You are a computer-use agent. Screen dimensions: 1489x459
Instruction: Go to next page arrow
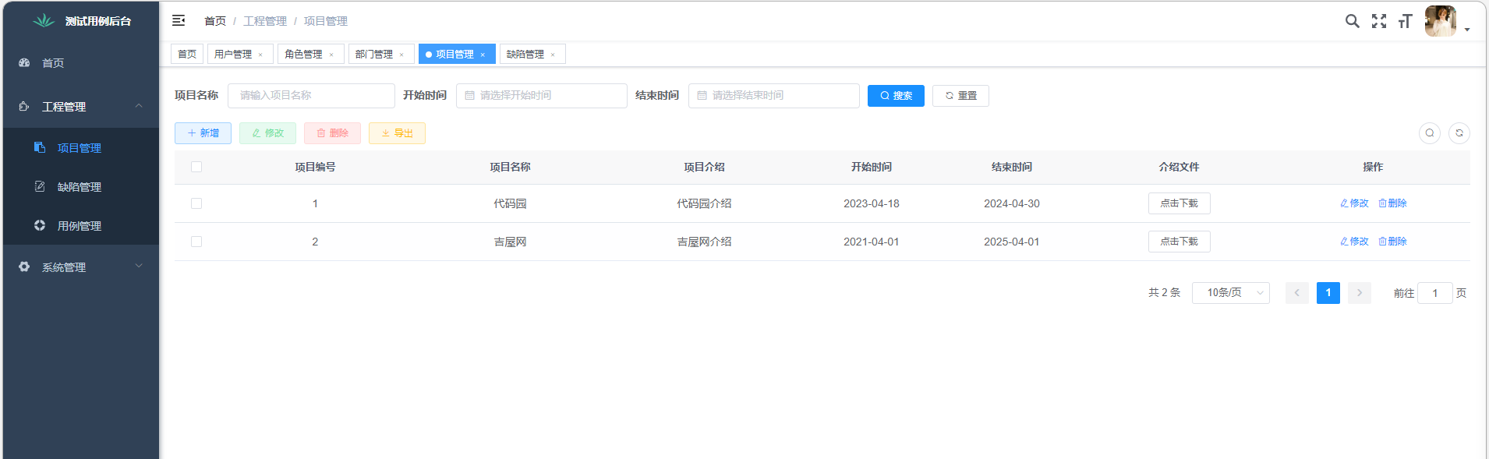click(x=1360, y=293)
